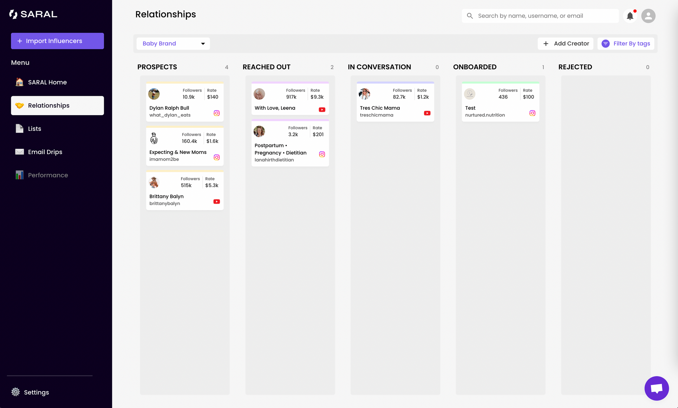
Task: Open the Lists menu item
Action: coord(35,128)
